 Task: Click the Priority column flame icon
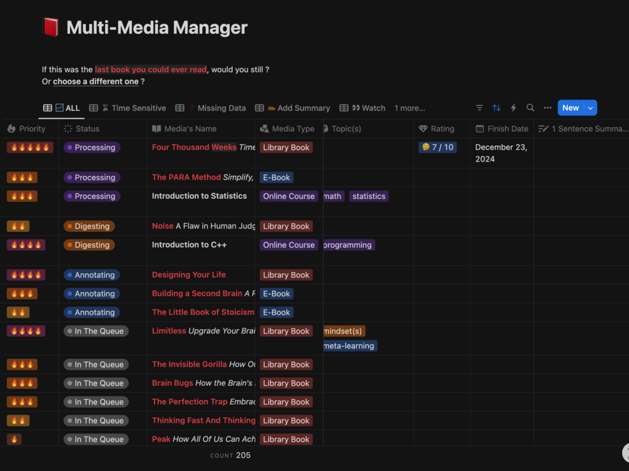point(12,129)
